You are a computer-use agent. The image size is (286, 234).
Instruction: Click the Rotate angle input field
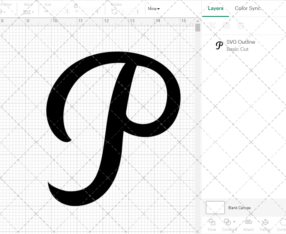point(128,11)
